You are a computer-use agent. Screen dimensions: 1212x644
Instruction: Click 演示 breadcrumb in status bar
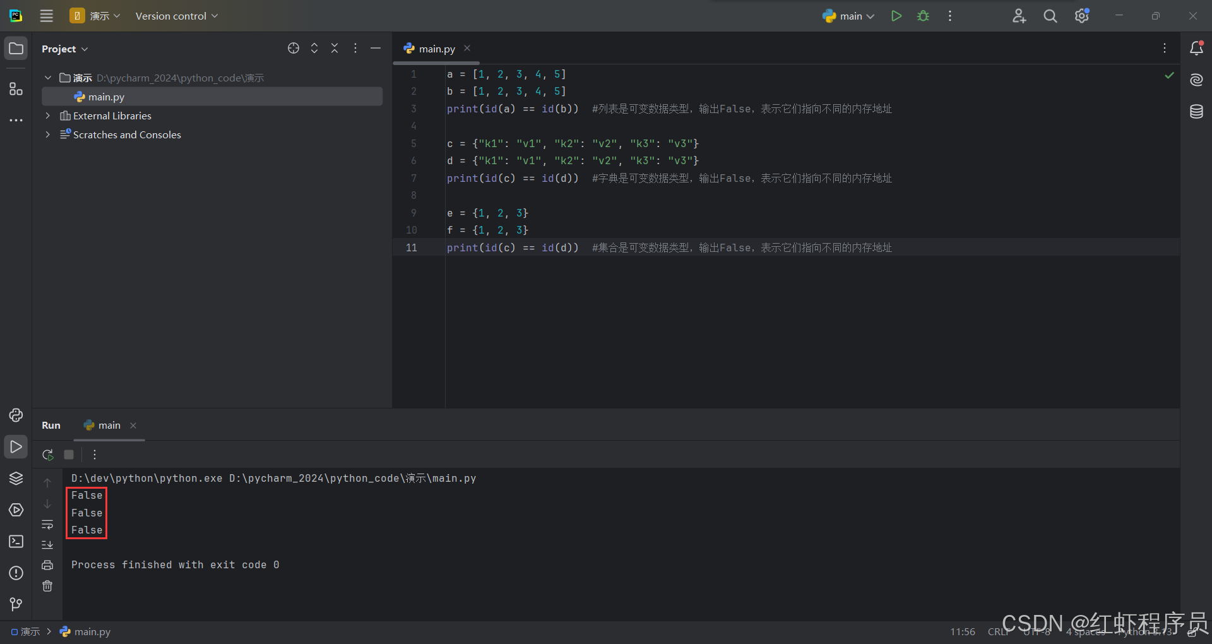(25, 631)
